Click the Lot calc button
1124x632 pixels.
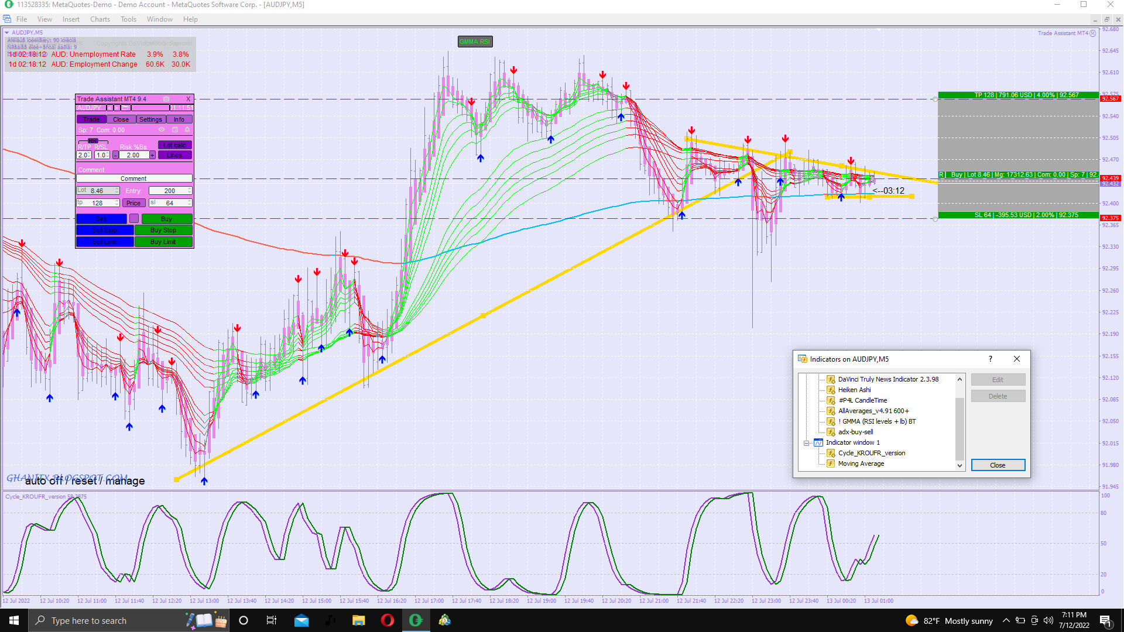[174, 145]
